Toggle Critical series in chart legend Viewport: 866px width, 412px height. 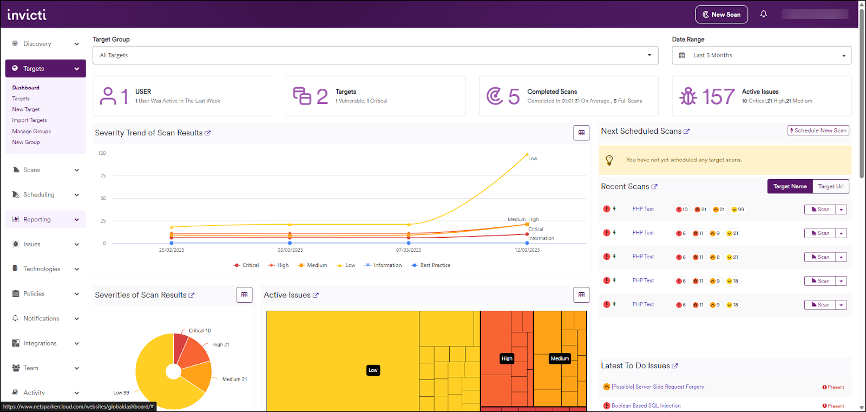[246, 265]
